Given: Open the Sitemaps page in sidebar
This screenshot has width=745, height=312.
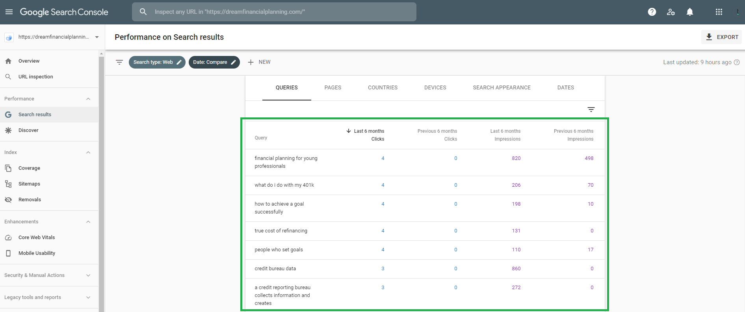Looking at the screenshot, I should pos(29,184).
